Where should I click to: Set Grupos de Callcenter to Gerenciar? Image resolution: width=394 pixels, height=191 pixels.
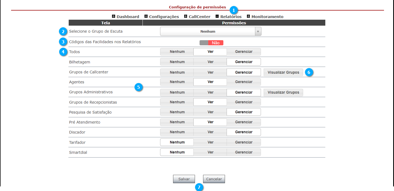(244, 72)
